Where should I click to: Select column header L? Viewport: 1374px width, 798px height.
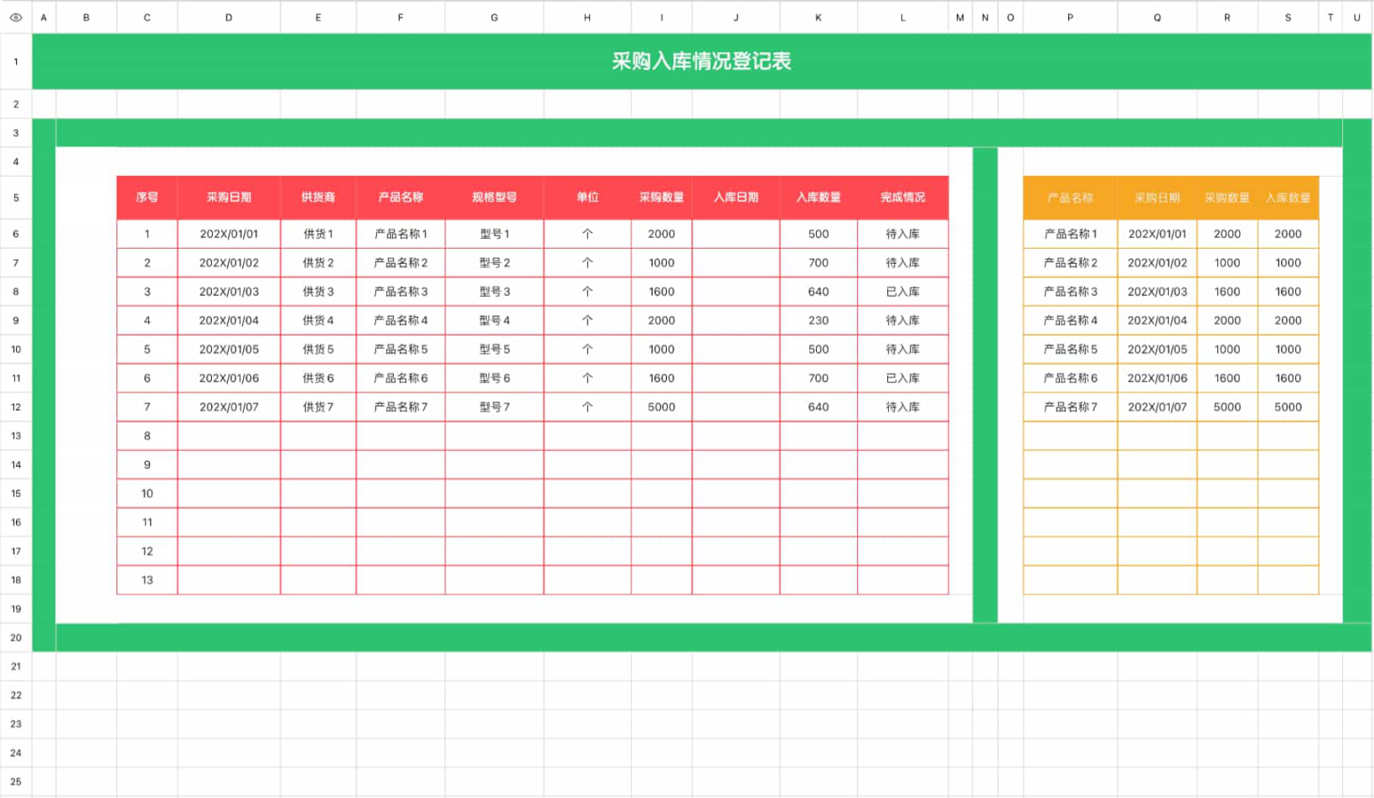tap(902, 17)
